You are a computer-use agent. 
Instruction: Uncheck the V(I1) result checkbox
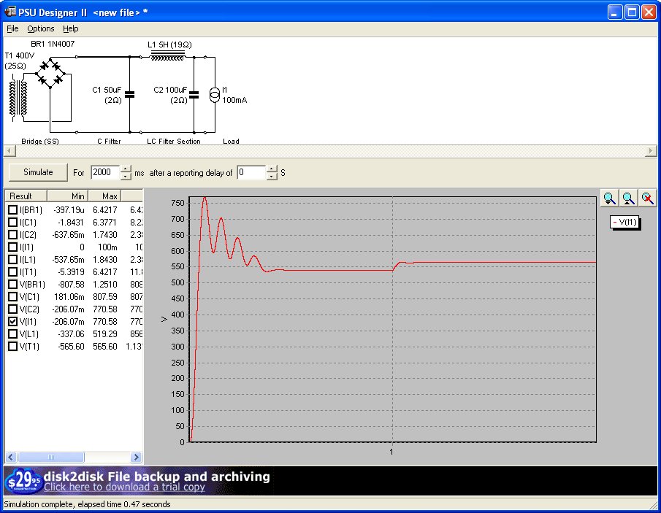12,321
